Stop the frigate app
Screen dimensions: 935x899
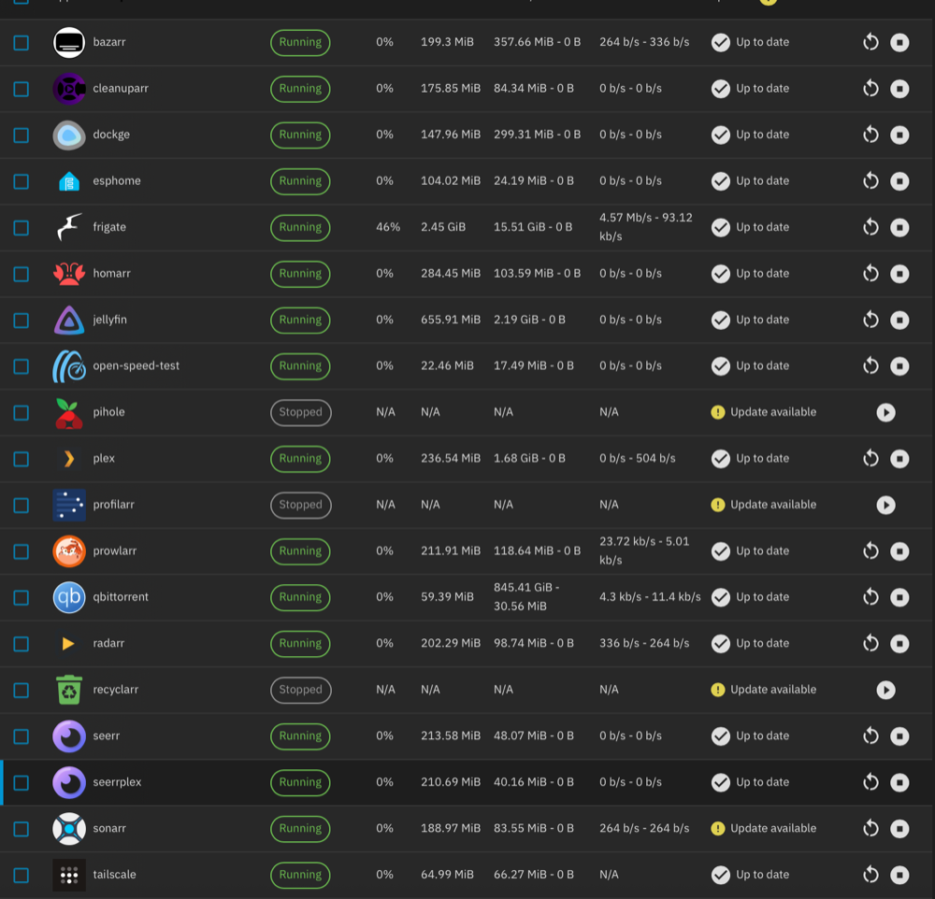[899, 227]
